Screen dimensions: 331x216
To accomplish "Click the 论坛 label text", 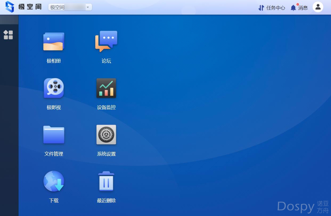I will pyautogui.click(x=106, y=61).
